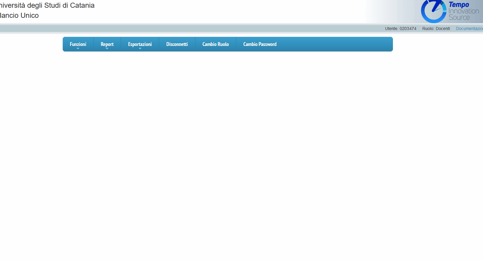
Task: Click the Università degli Studi di Catania heading
Action: (x=47, y=5)
